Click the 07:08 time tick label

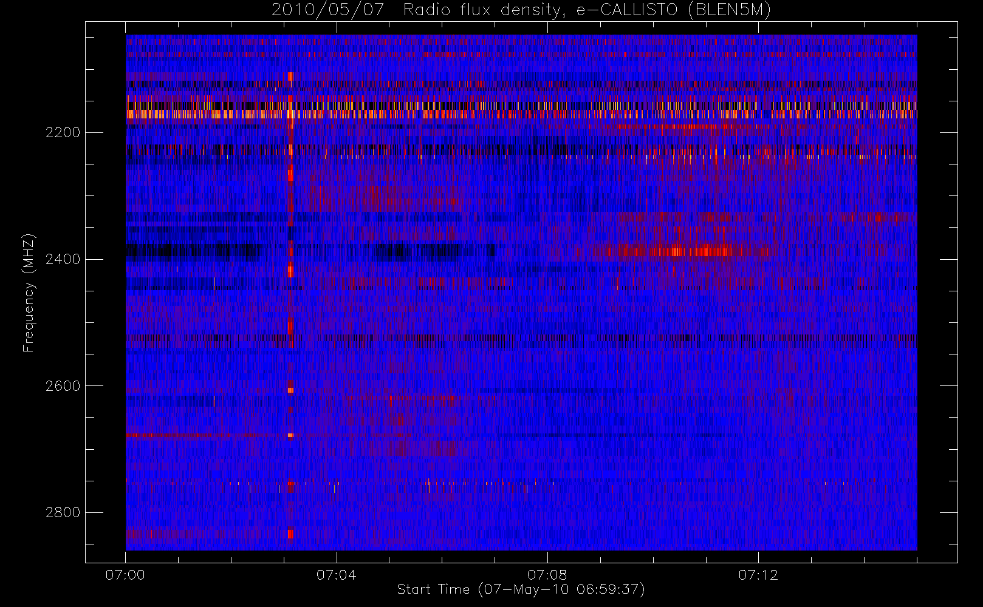pyautogui.click(x=547, y=575)
